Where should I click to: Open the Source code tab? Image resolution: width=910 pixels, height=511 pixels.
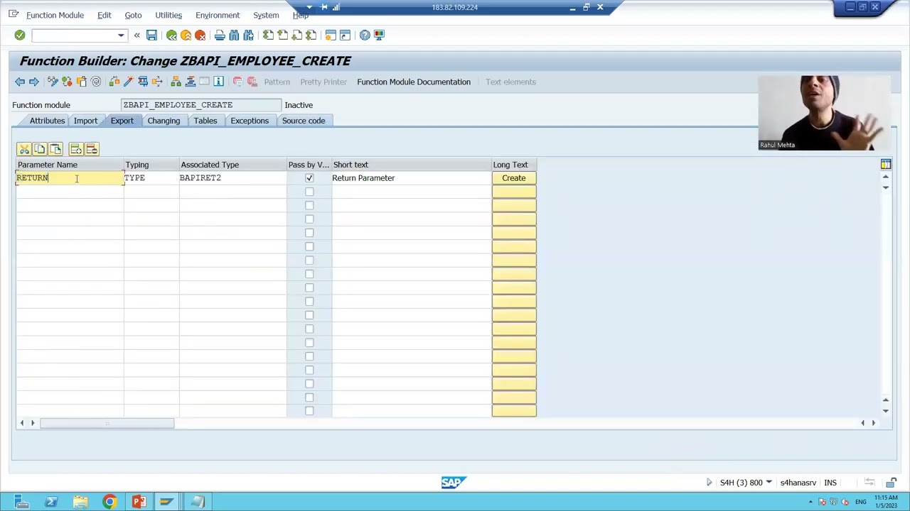click(x=304, y=121)
